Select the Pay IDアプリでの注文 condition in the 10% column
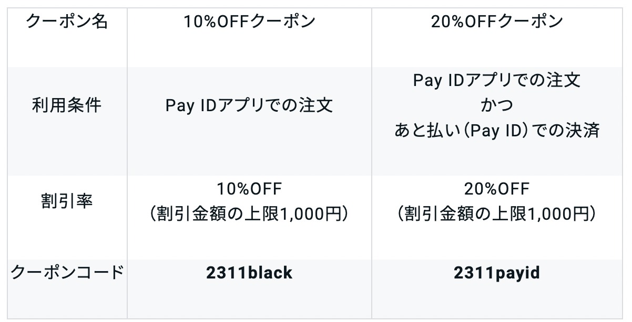This screenshot has width=632, height=322. click(x=249, y=106)
